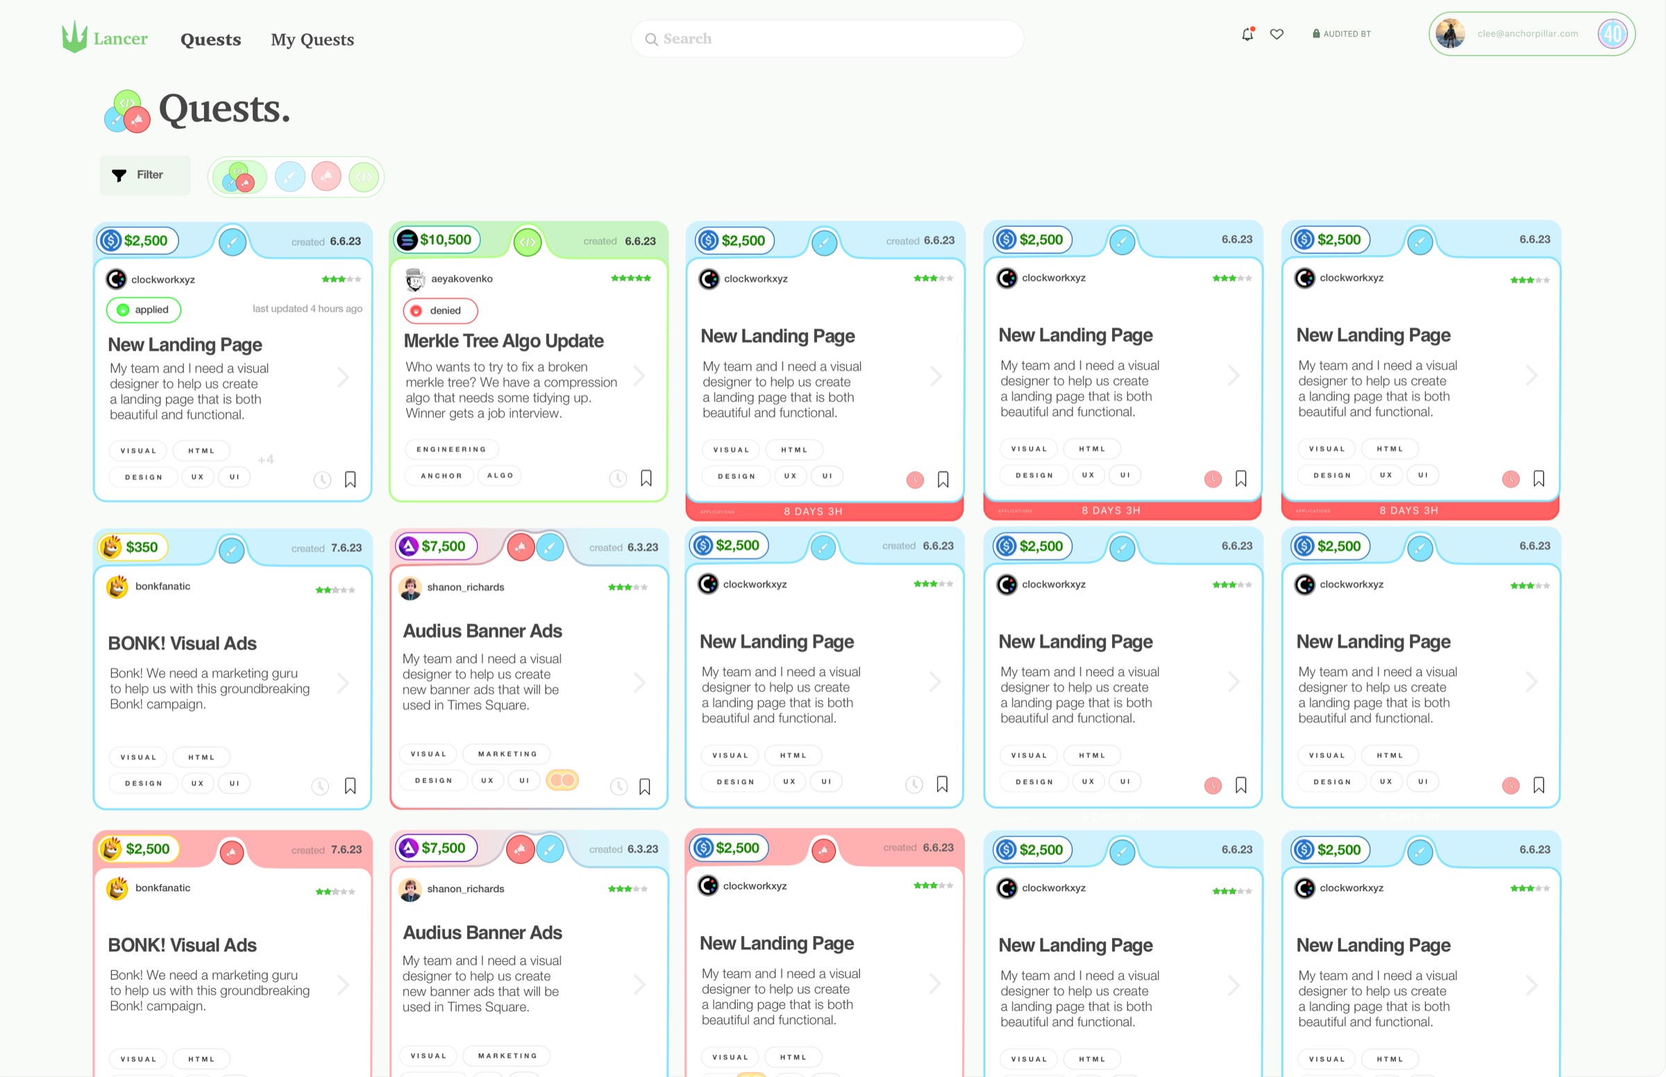Image resolution: width=1666 pixels, height=1077 pixels.
Task: Click the user avatar photo in header
Action: [1450, 33]
